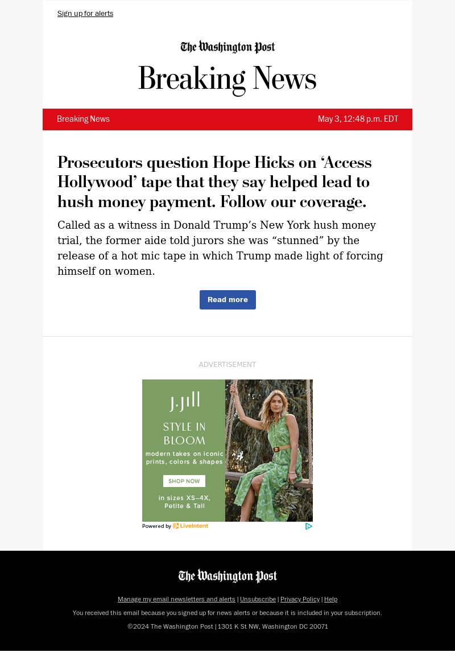Viewport: 455px width, 652px height.
Task: Open the Sign up for alerts link
Action: coord(85,13)
